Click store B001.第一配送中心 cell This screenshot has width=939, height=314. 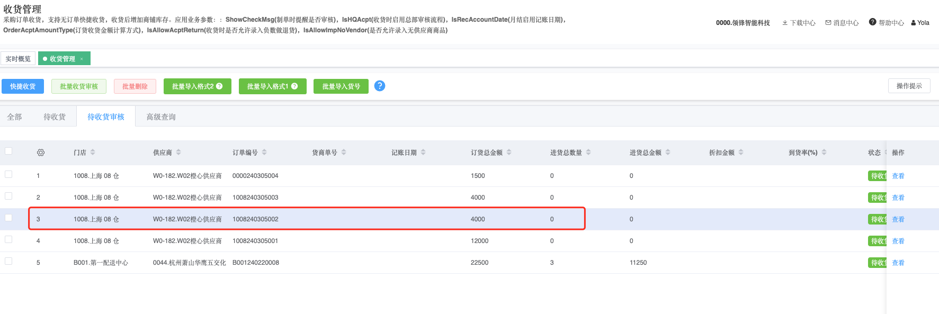point(101,263)
